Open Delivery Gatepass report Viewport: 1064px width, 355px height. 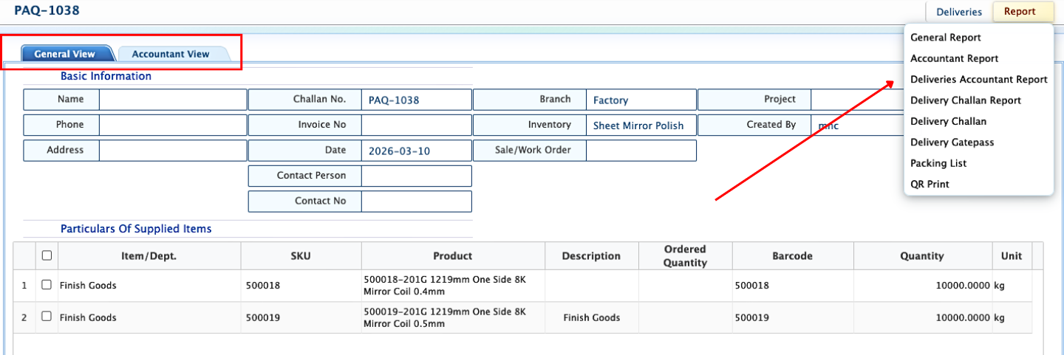pos(952,142)
